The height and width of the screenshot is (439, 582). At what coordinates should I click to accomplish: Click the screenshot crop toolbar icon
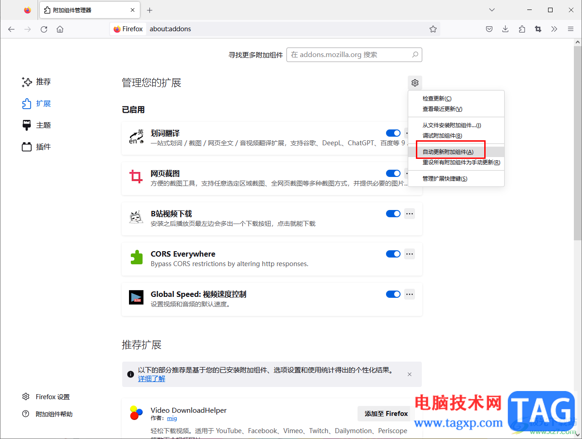(538, 29)
